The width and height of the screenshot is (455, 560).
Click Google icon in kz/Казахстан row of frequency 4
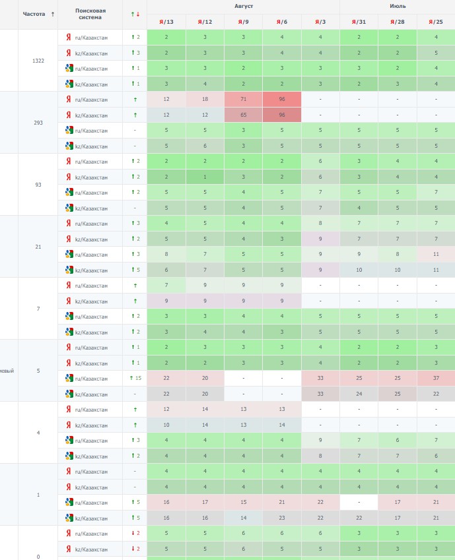(x=69, y=456)
